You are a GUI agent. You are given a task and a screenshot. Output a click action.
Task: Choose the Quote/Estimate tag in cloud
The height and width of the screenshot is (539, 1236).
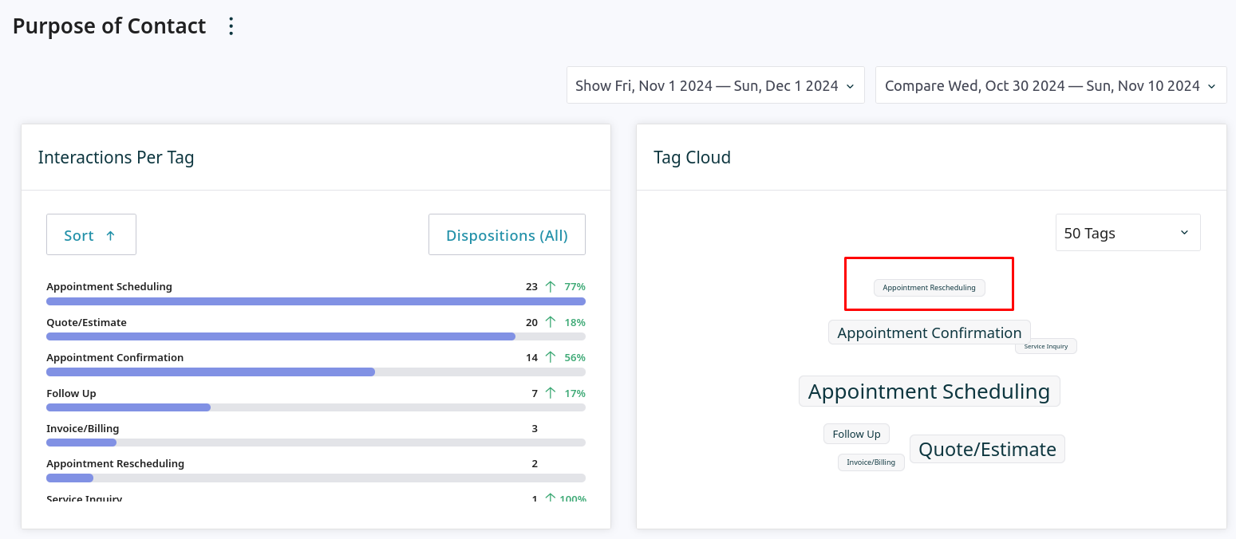[987, 450]
